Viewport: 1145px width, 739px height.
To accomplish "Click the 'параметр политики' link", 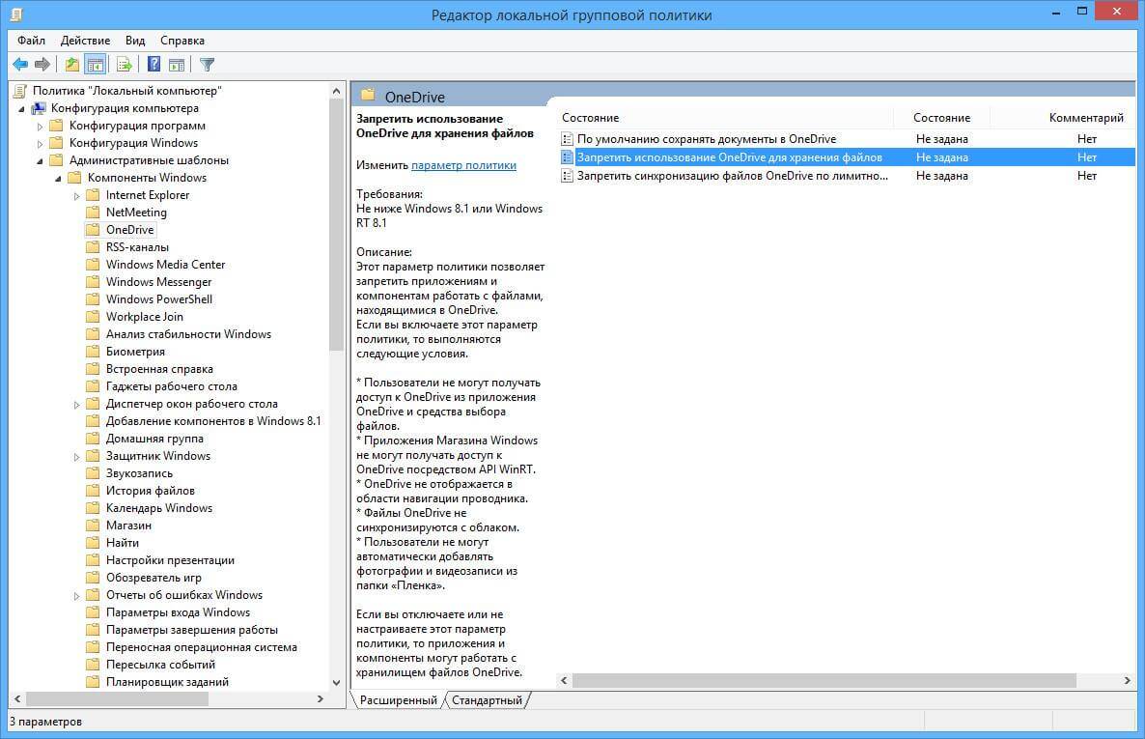I will tap(463, 165).
